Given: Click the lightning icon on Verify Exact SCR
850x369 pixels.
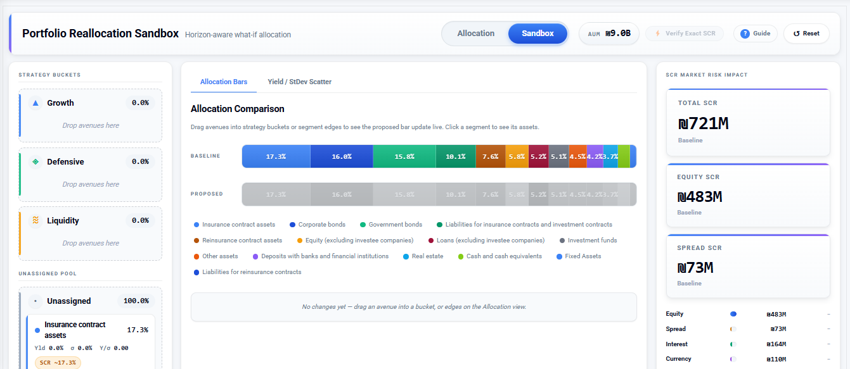Looking at the screenshot, I should tap(658, 34).
